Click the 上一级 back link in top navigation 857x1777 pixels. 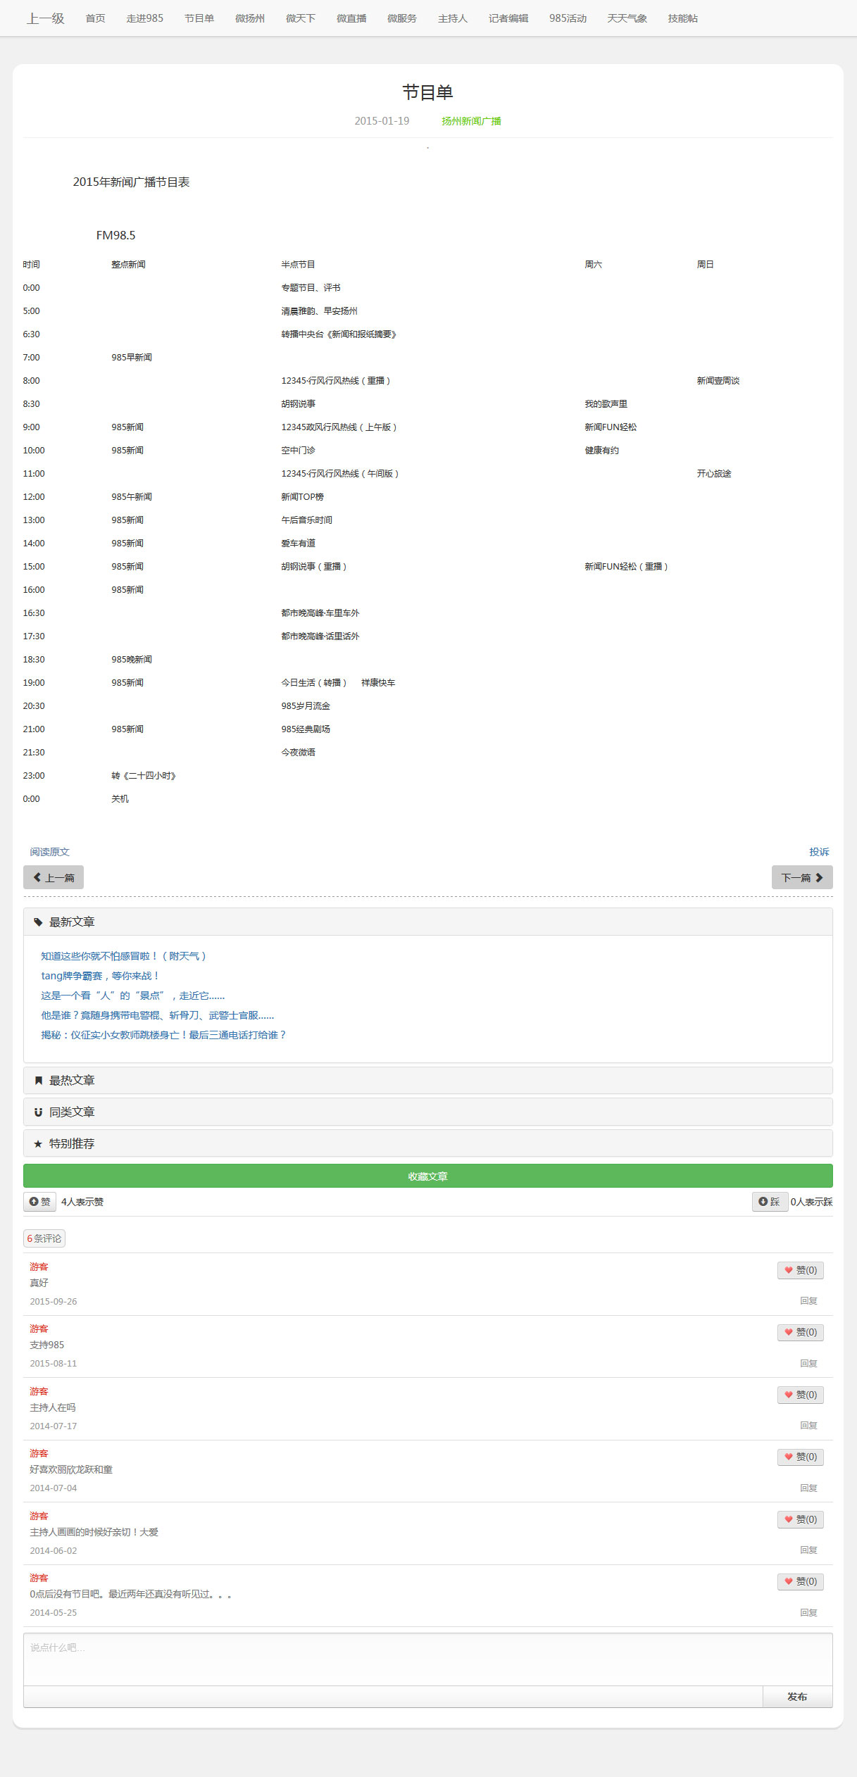click(x=46, y=18)
